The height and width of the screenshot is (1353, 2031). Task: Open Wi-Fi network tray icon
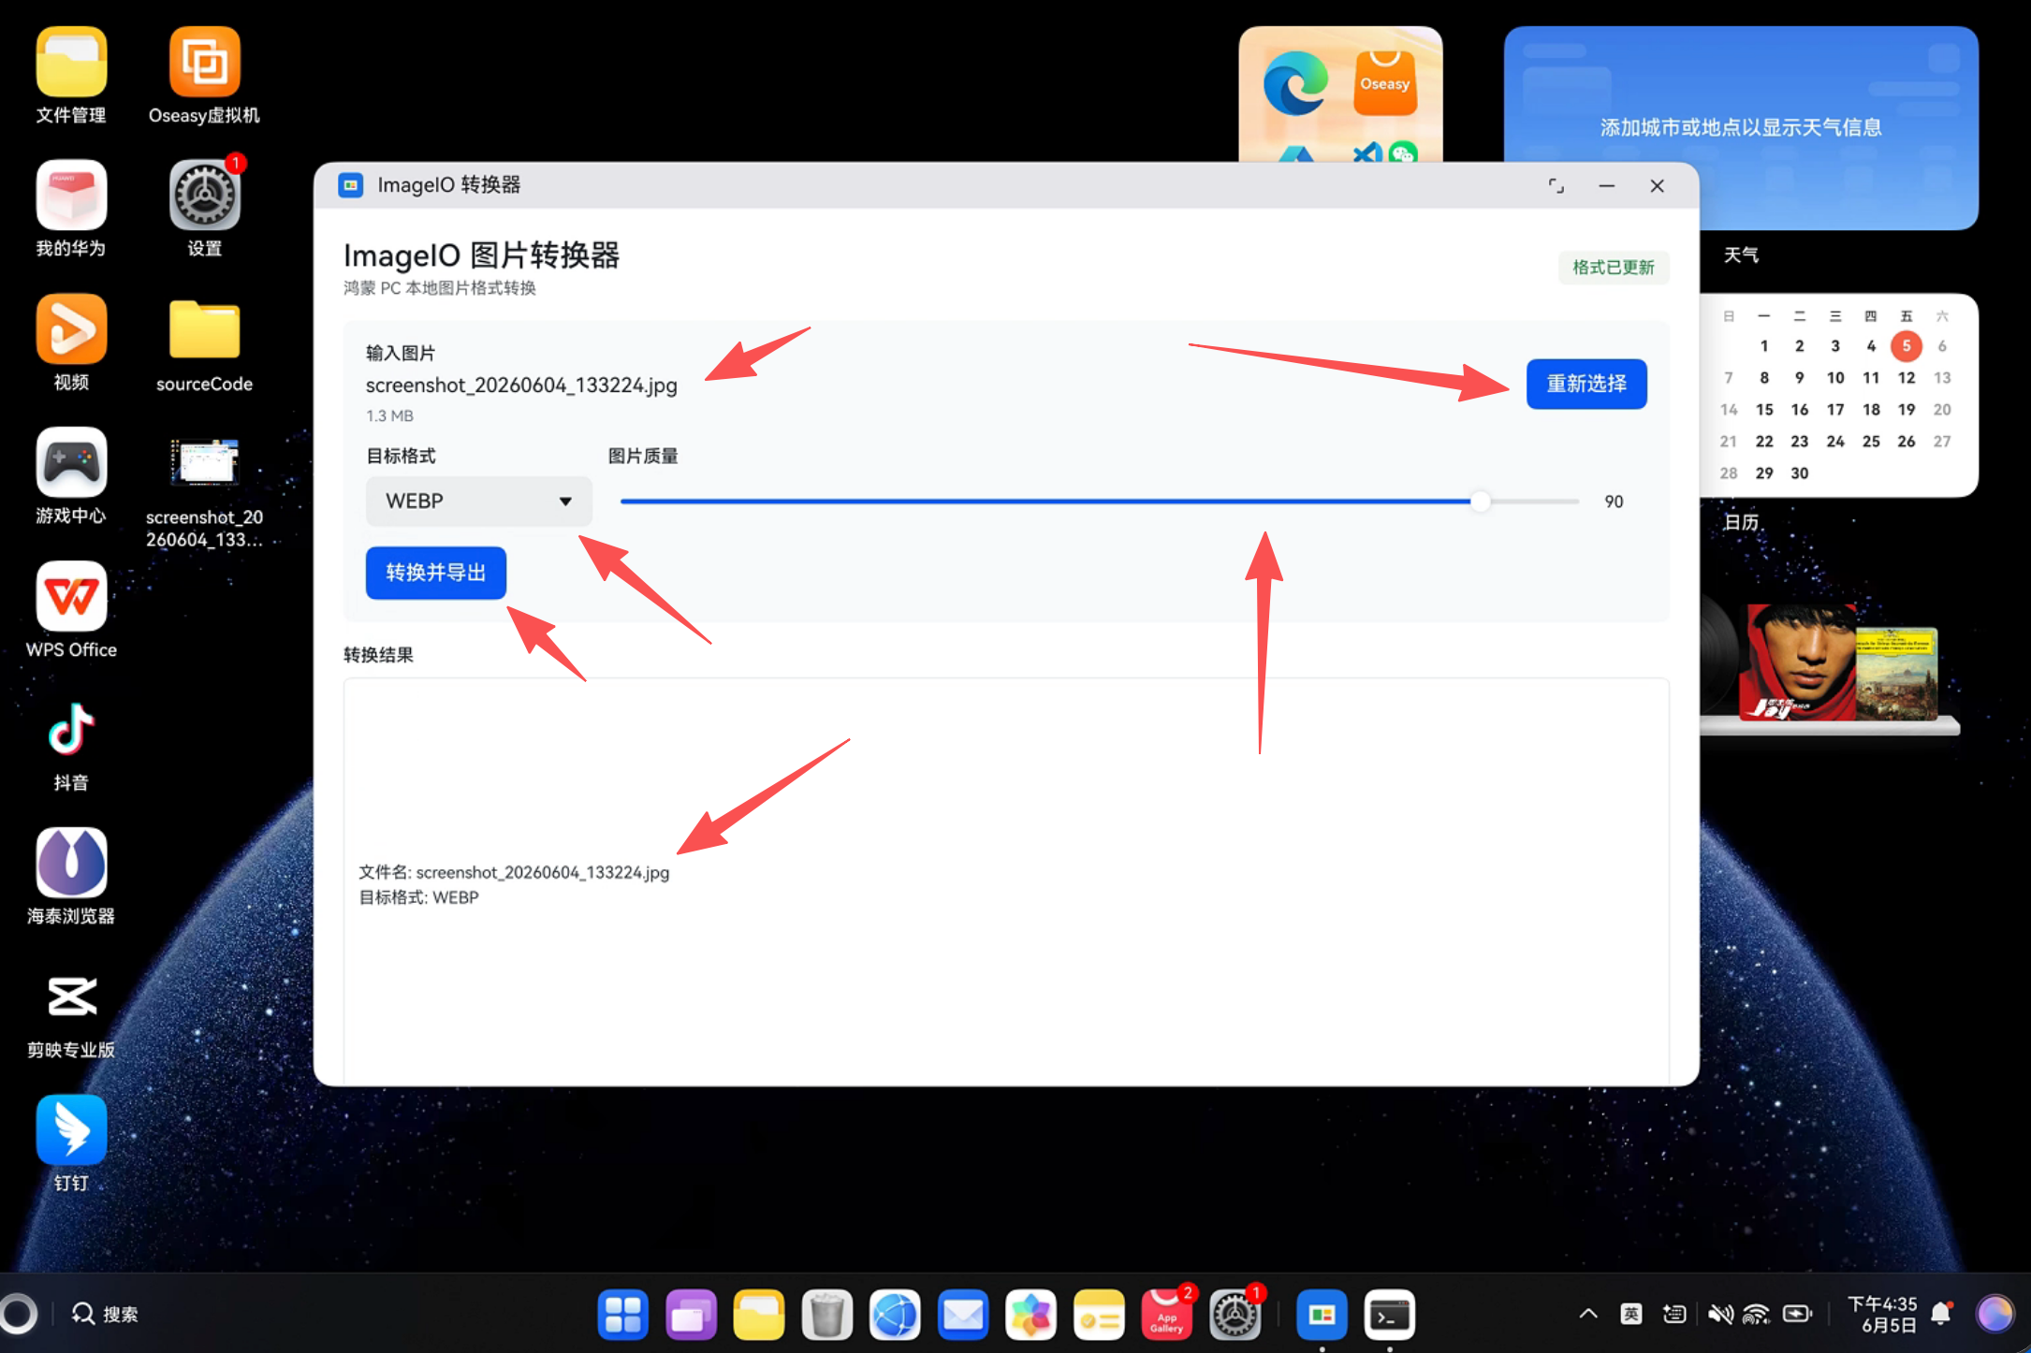(x=1757, y=1314)
